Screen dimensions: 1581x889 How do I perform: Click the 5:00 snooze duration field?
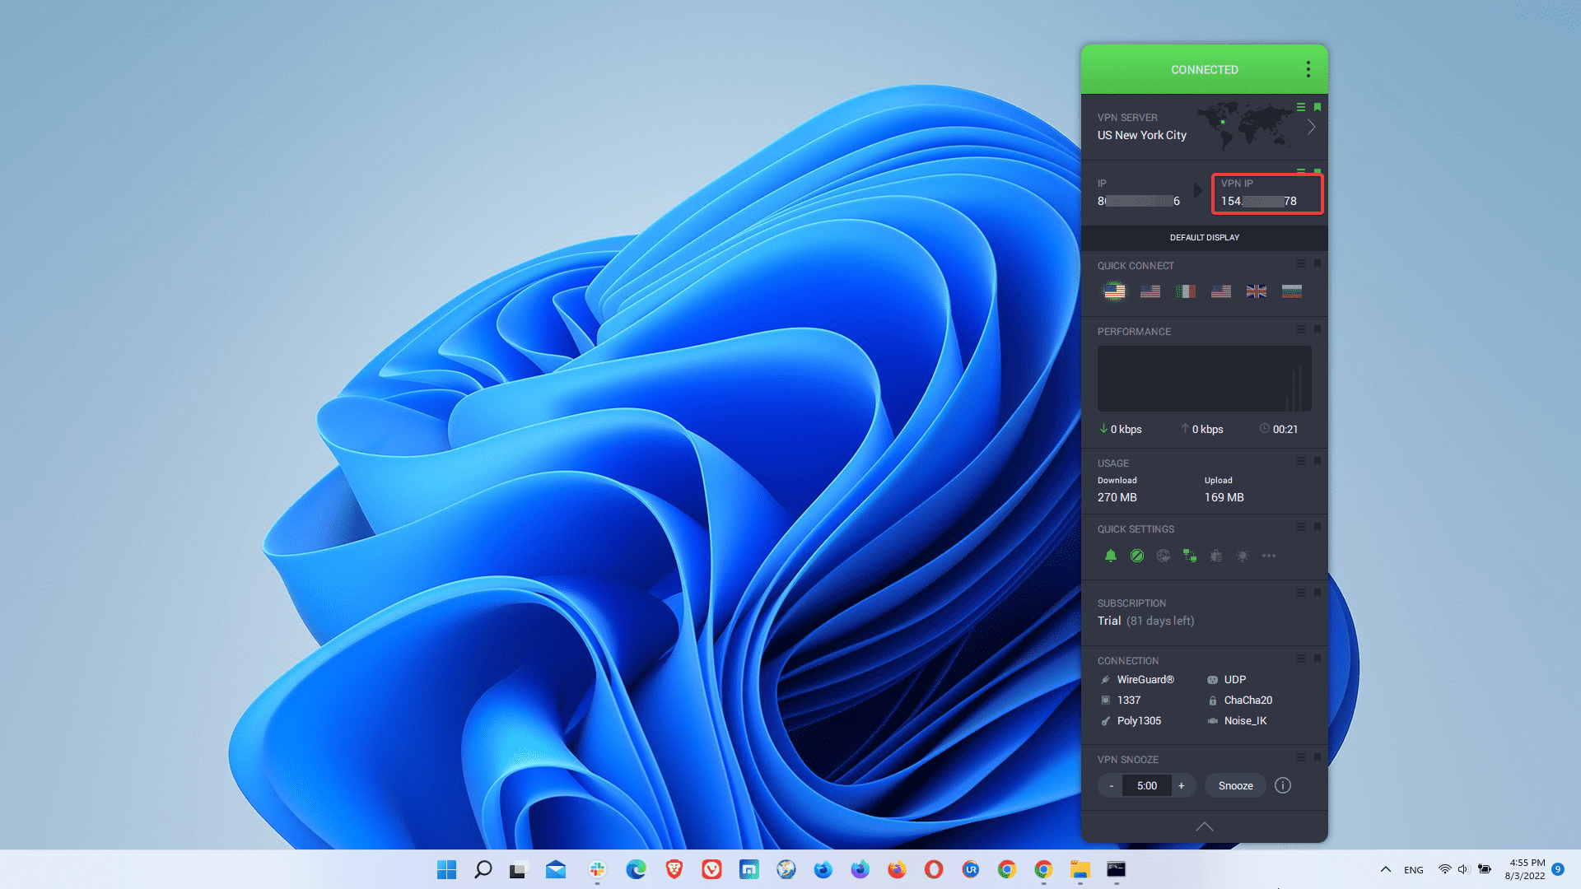pos(1146,785)
